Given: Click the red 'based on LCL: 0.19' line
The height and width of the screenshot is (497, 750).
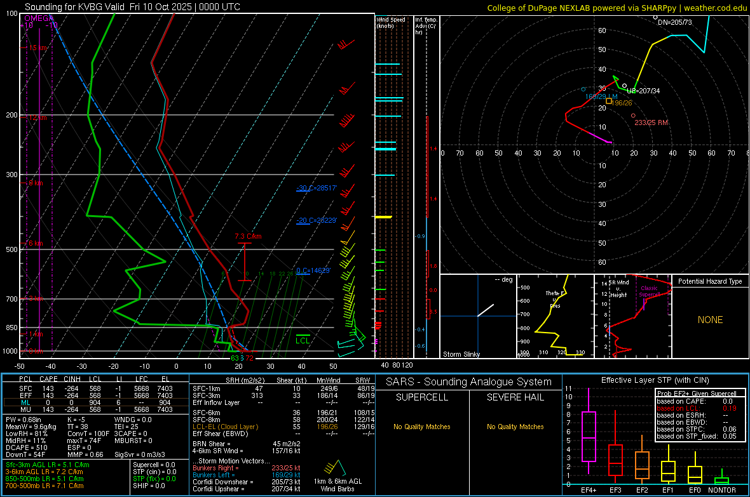Looking at the screenshot, I should 697,408.
